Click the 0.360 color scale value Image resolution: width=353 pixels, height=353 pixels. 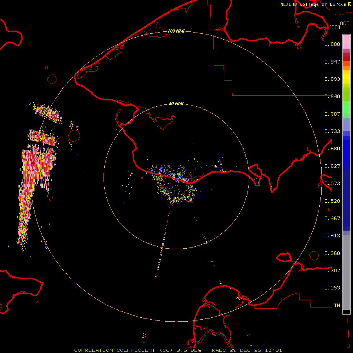coord(332,253)
